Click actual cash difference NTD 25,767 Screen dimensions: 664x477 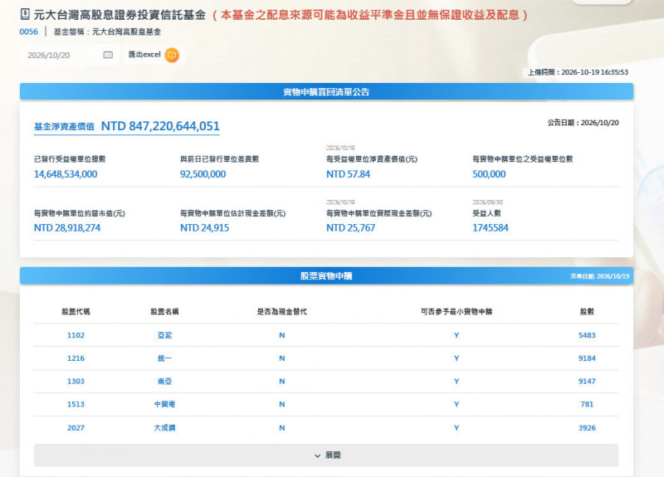tap(350, 227)
